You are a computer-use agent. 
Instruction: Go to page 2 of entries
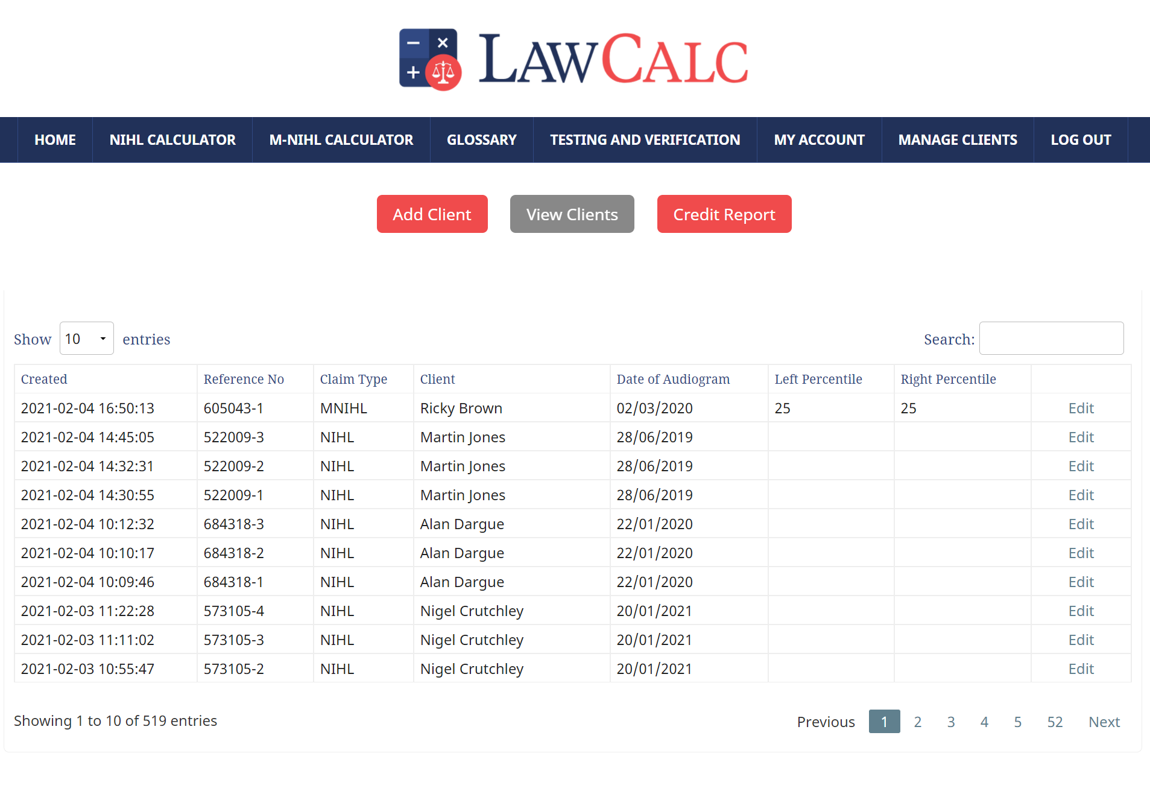(x=917, y=722)
